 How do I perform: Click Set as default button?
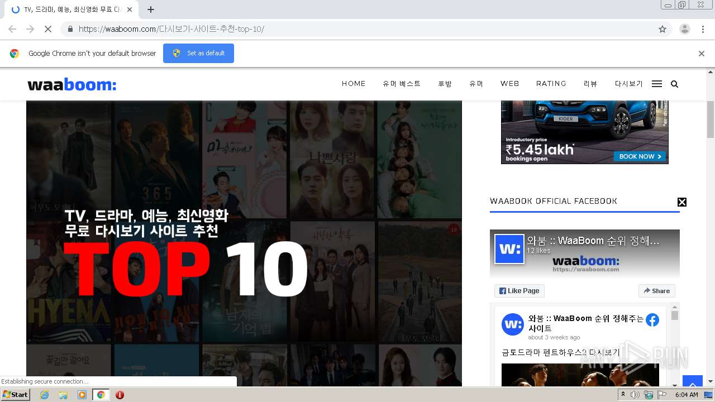(198, 53)
